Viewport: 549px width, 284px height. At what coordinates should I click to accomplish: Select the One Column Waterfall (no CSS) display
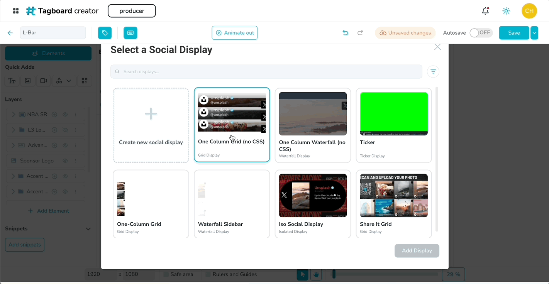pos(313,125)
